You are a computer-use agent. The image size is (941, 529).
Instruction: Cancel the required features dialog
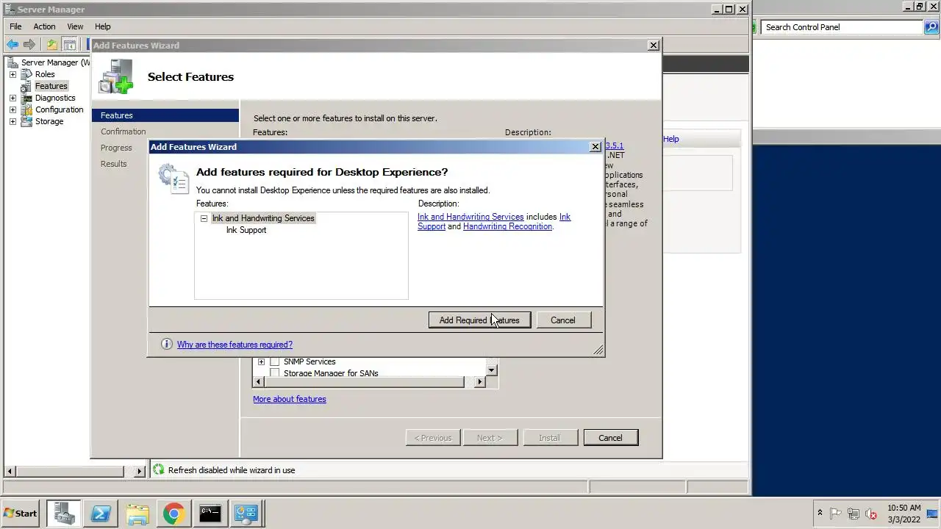click(x=563, y=320)
